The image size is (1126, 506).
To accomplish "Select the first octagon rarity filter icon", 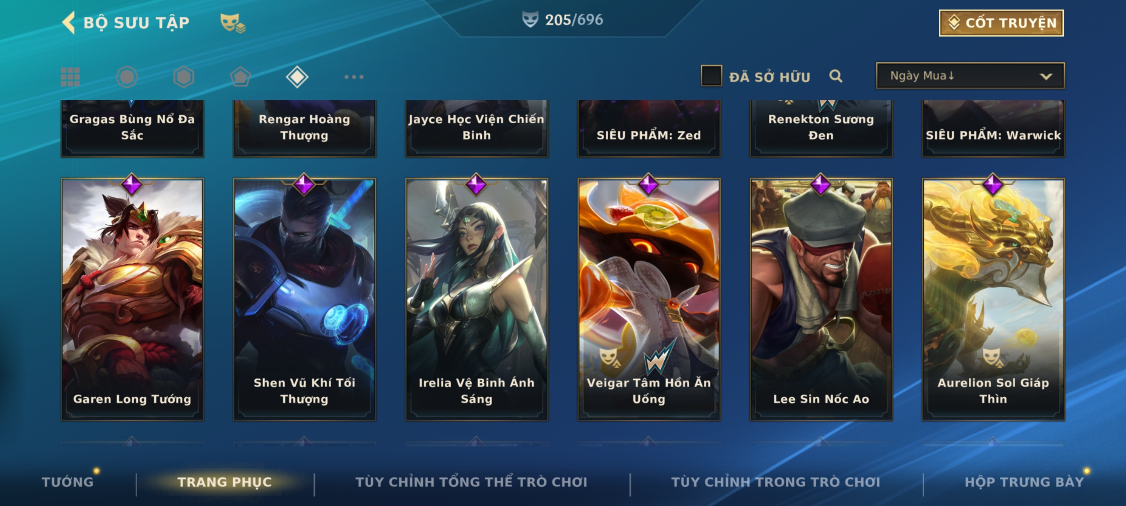I will [x=127, y=77].
